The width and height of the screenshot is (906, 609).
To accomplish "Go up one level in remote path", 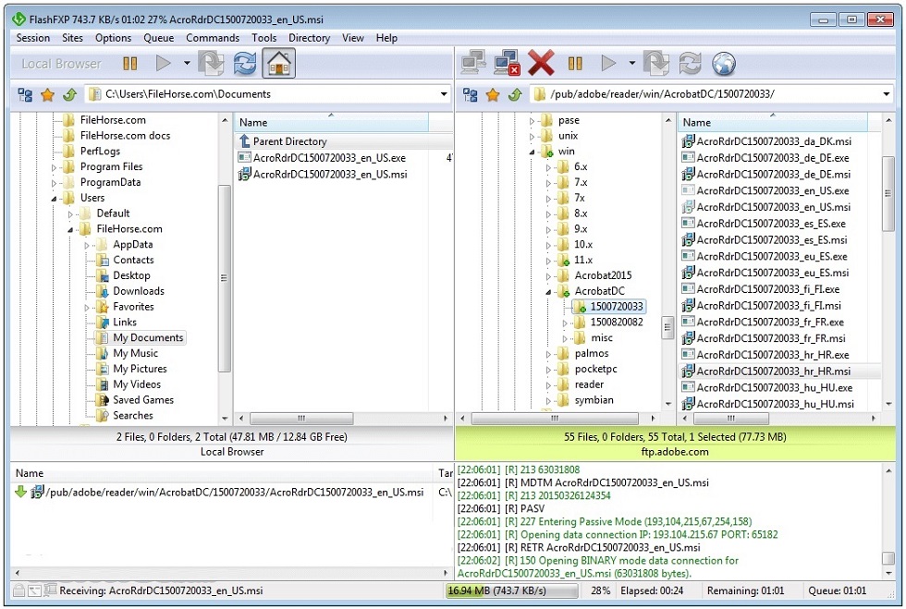I will coord(516,94).
